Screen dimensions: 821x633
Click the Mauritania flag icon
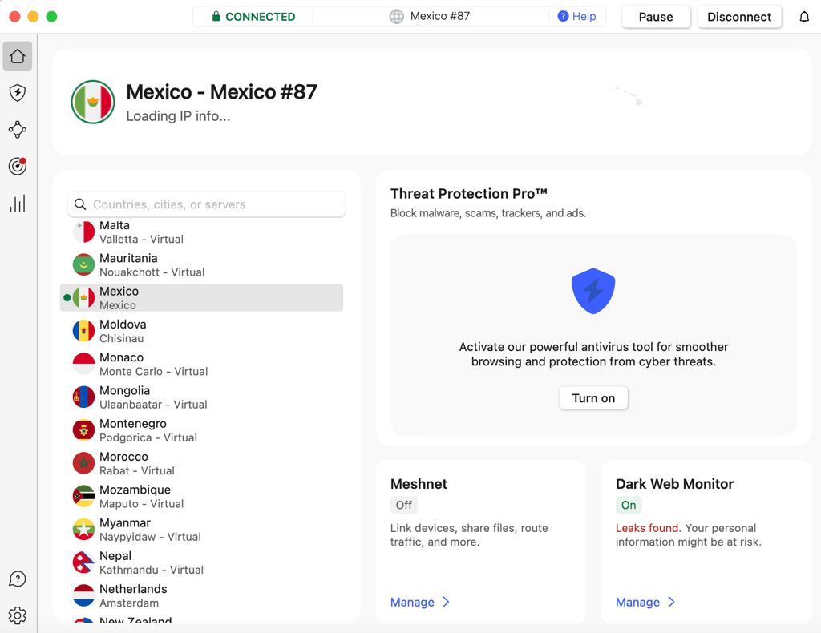click(x=83, y=264)
